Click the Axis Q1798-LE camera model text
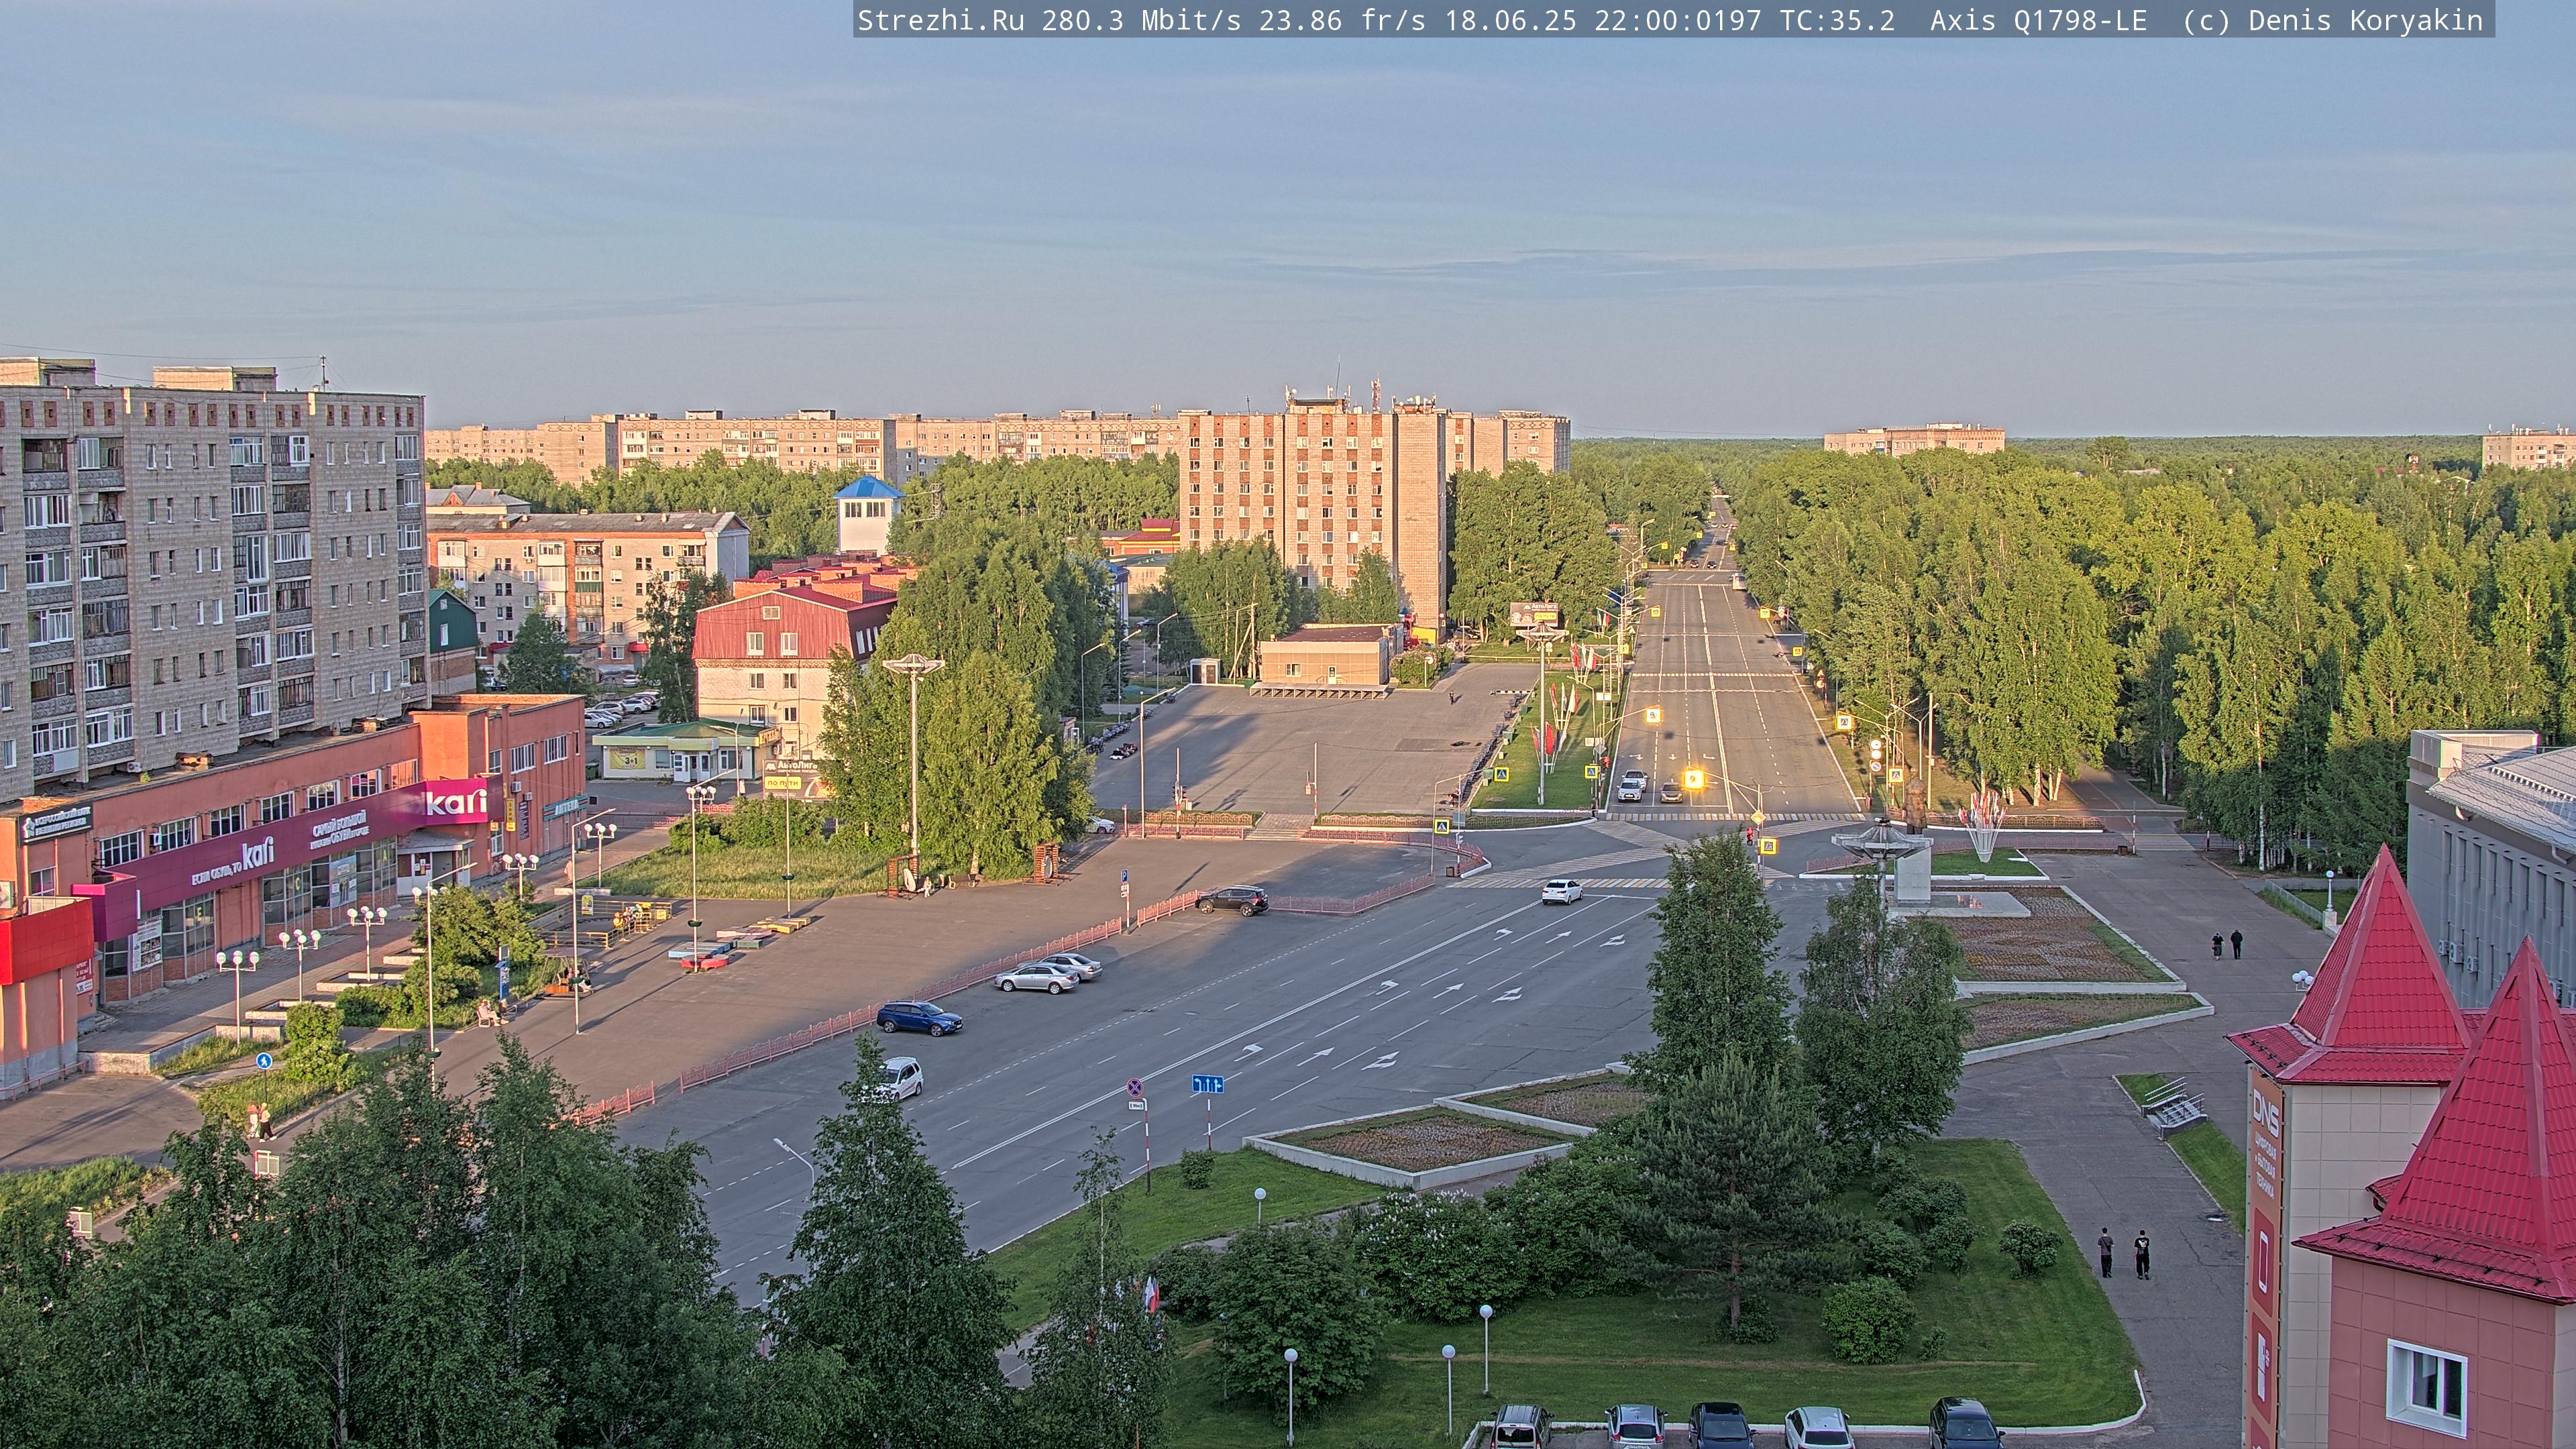The height and width of the screenshot is (1449, 2576). coord(2038,20)
